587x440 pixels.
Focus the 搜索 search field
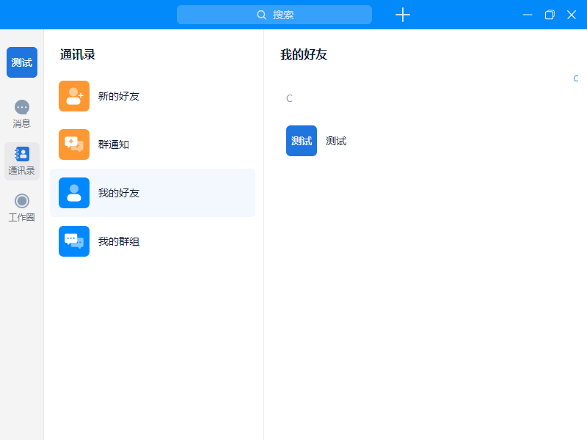293,15
